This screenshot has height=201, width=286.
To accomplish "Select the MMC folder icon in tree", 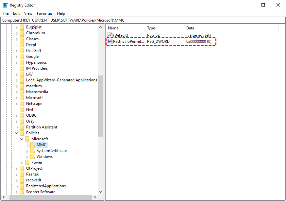I will point(33,145).
